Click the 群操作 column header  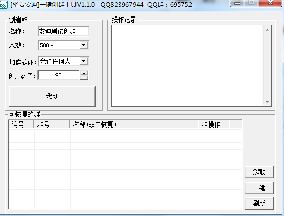214,124
